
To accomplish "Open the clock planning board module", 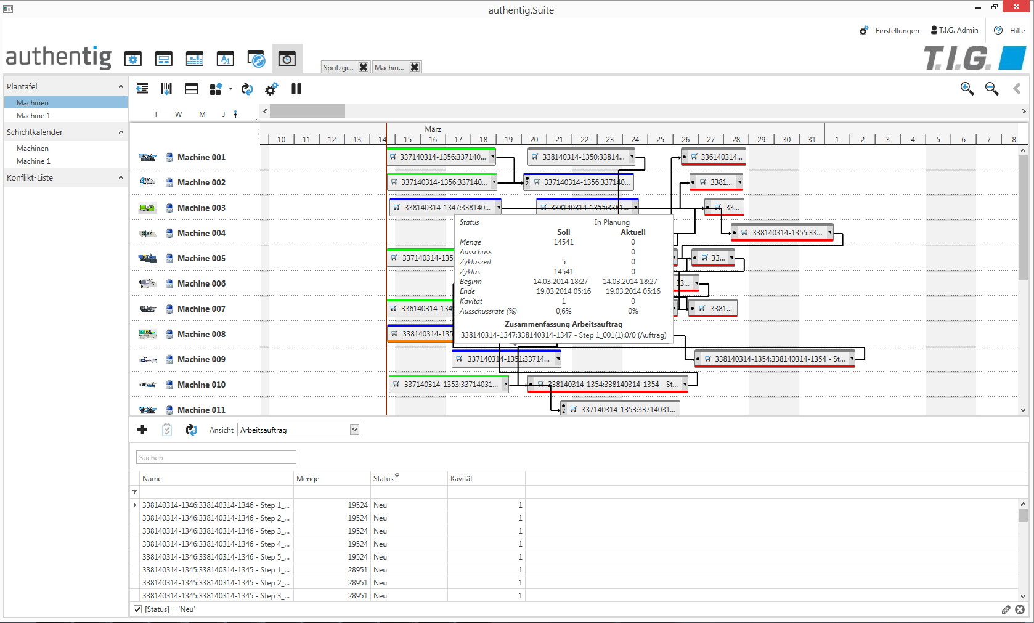I will tap(287, 59).
